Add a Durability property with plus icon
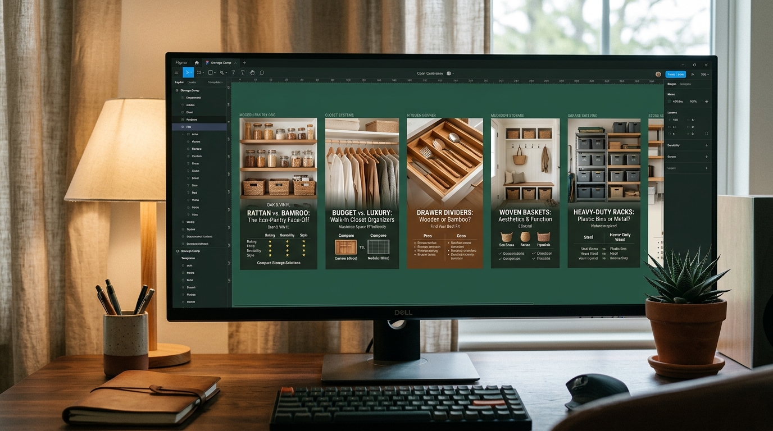 [x=706, y=145]
